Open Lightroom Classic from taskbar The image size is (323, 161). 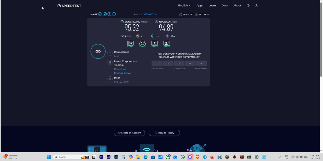pyautogui.click(x=116, y=157)
